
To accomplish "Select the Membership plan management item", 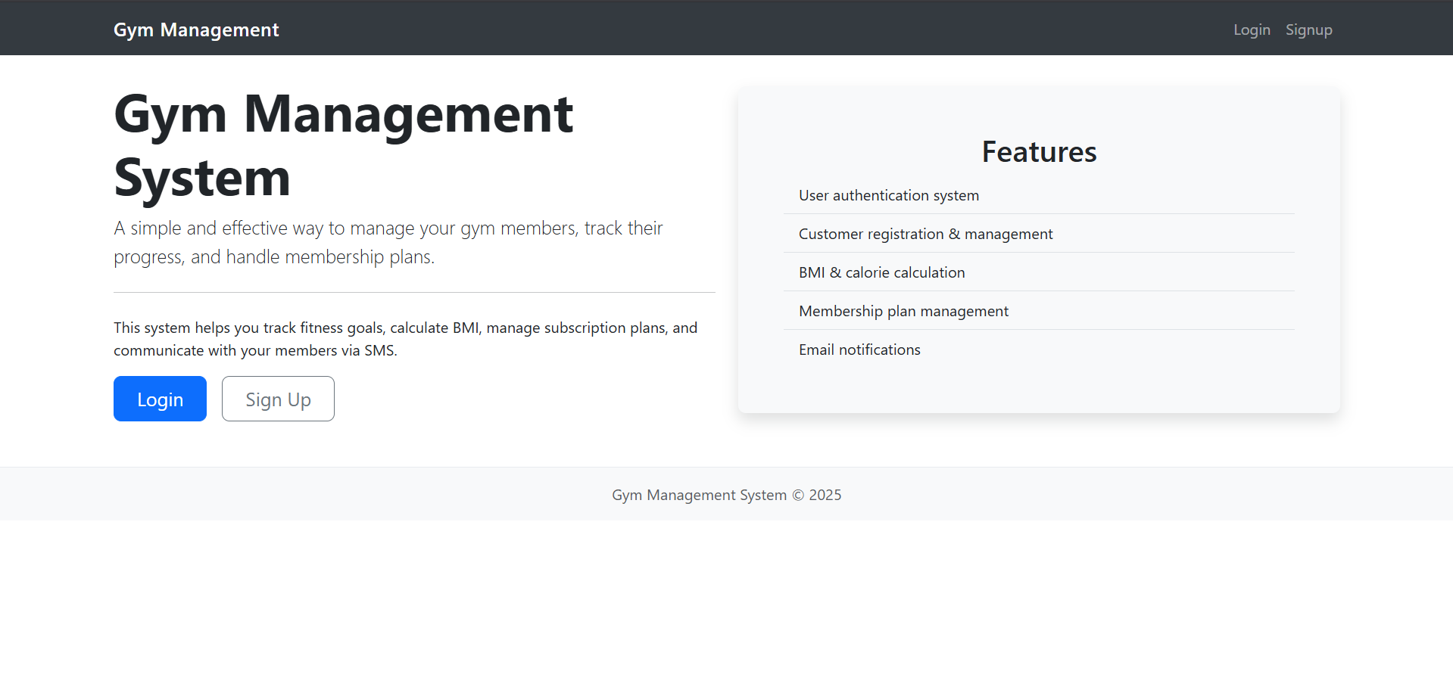I will 1039,311.
